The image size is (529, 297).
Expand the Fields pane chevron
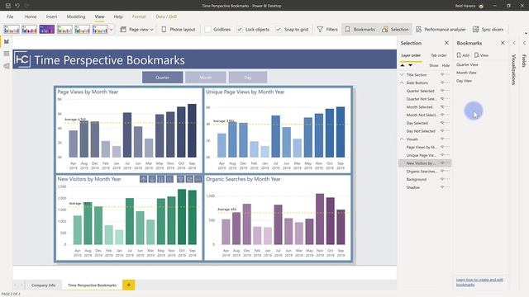point(524,43)
